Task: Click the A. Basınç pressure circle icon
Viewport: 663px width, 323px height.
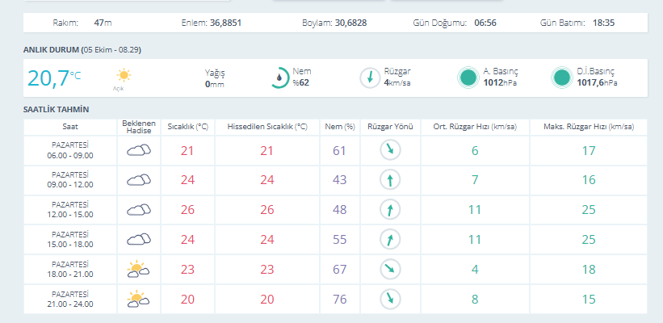Action: tap(468, 78)
